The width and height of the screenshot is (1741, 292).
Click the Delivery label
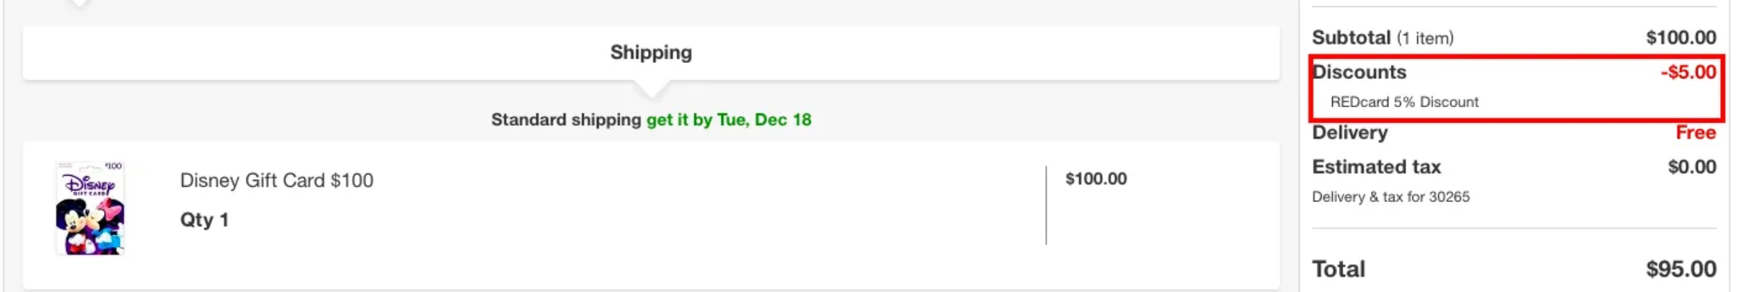(1349, 132)
